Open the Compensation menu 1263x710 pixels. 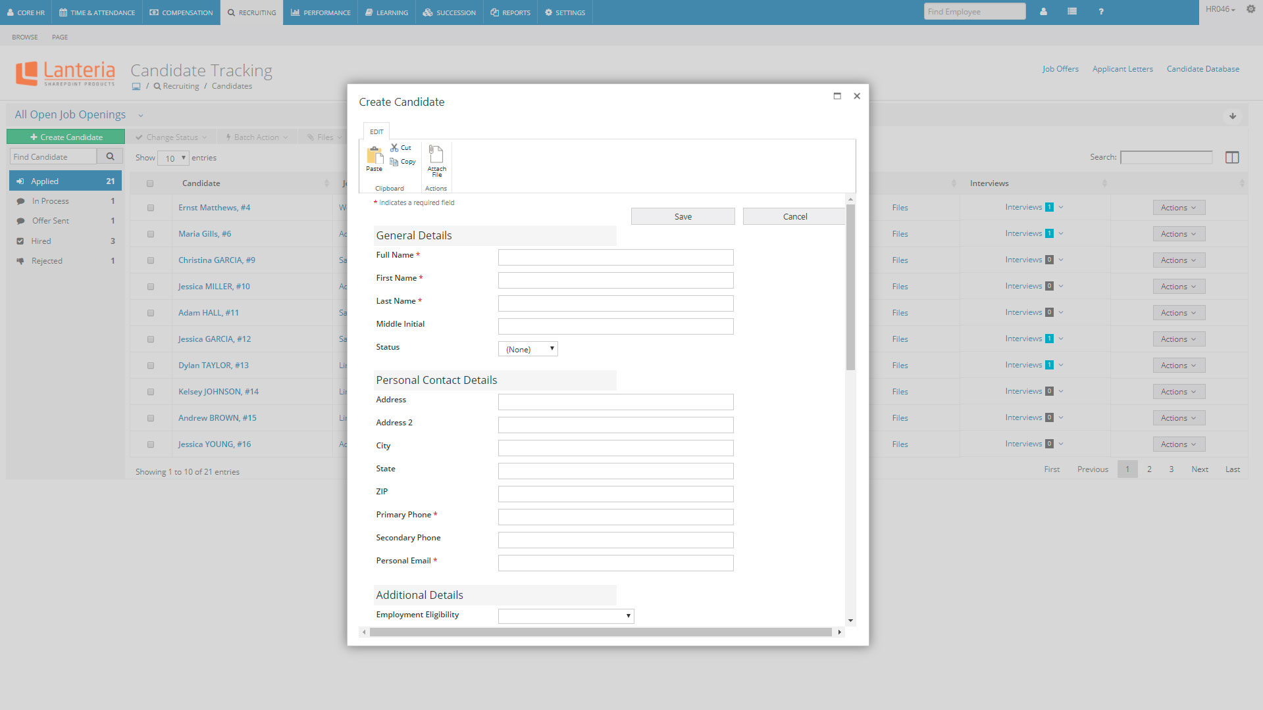(x=182, y=12)
